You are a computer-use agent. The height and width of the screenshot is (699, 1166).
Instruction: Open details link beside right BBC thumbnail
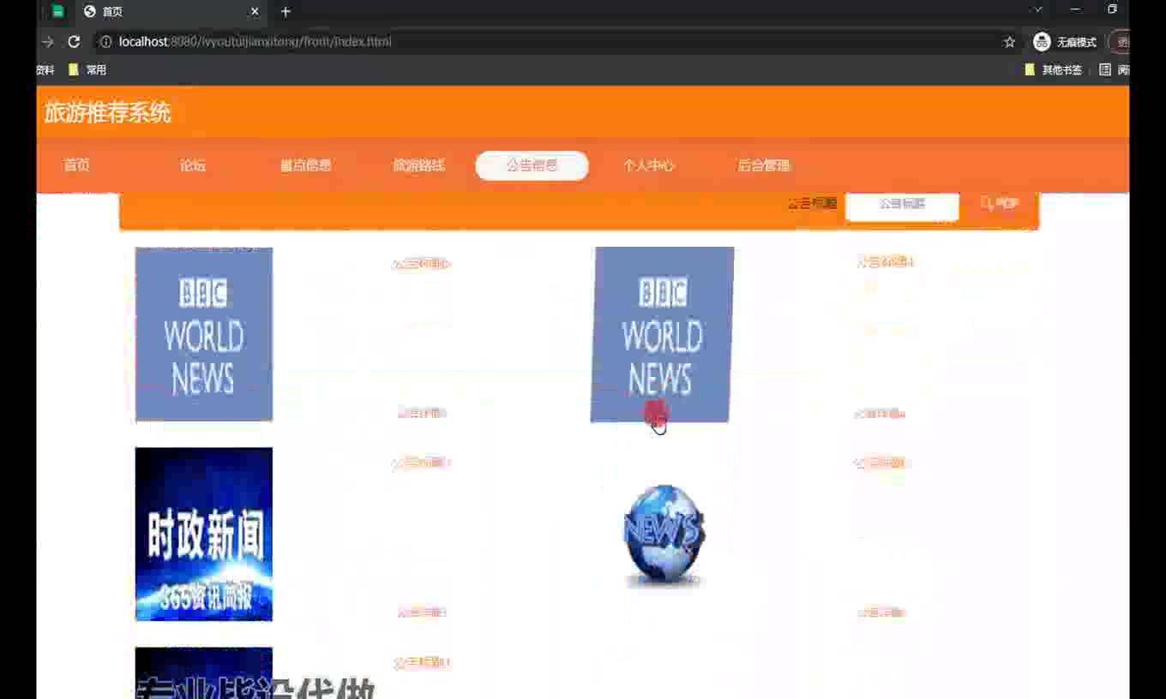[x=880, y=414]
